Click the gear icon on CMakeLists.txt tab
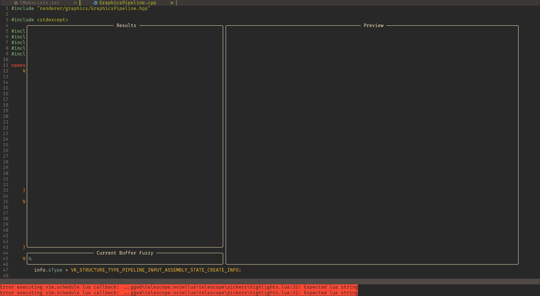 point(16,3)
